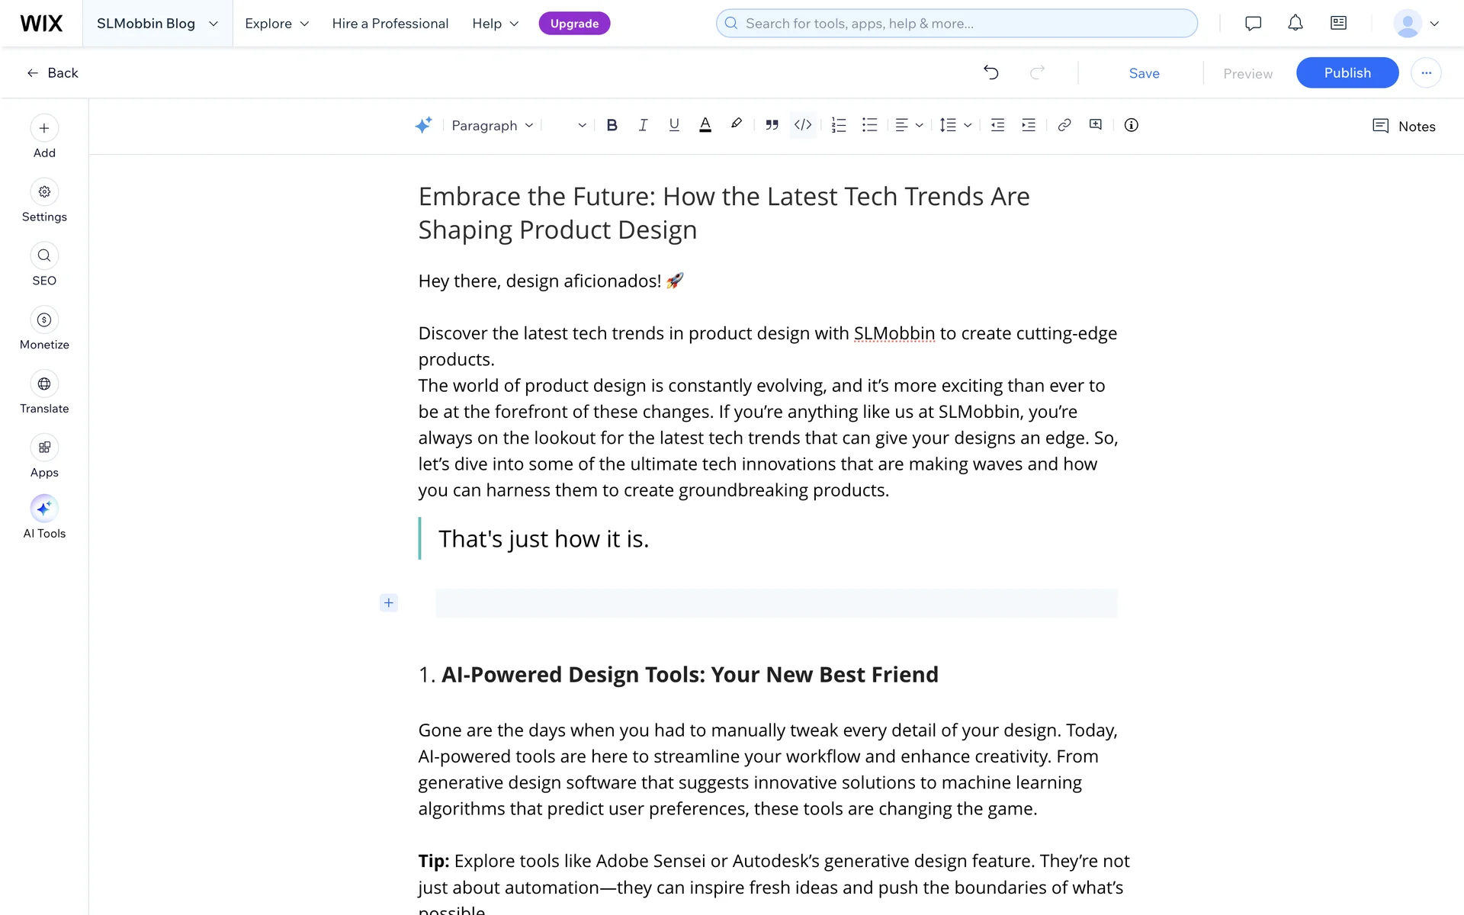Screen dimensions: 1464x915
Task: Open the Explore menu
Action: (277, 24)
